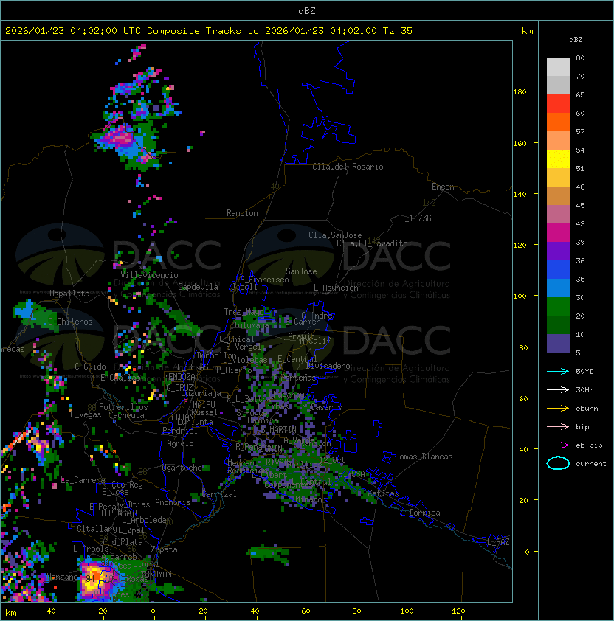Click the 'Potrerillos' map label
This screenshot has height=621, width=614.
tap(123, 407)
